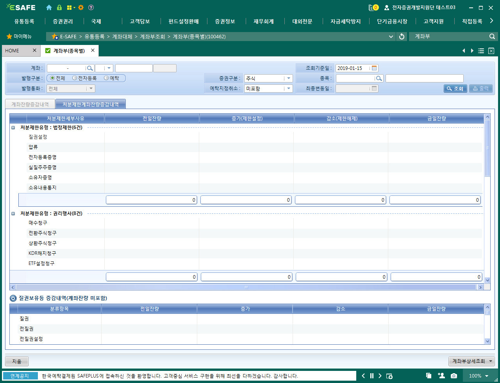This screenshot has height=383, width=500.
Task: Open the tab list icon
Action: pyautogui.click(x=481, y=51)
